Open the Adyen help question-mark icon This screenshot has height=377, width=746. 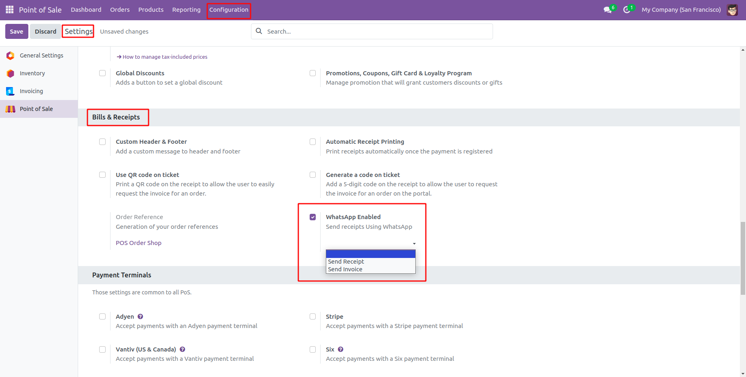pyautogui.click(x=140, y=317)
